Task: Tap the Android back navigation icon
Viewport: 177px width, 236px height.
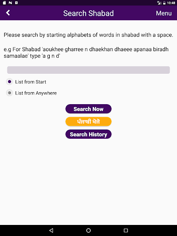Action: 51,230
